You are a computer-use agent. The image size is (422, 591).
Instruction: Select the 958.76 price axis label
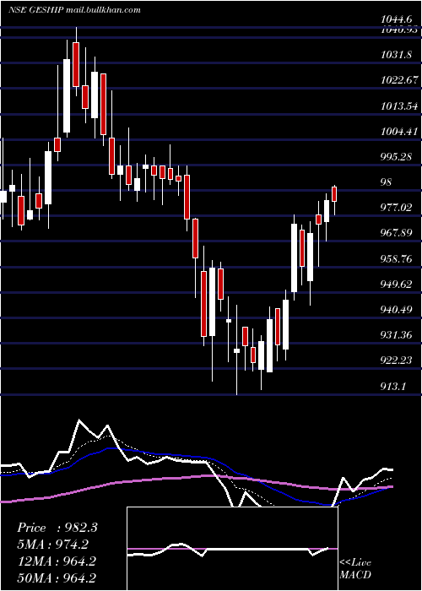(x=397, y=258)
